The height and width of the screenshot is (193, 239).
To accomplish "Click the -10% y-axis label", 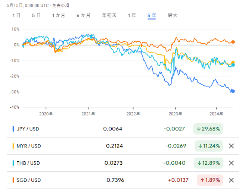I will pos(15,61).
